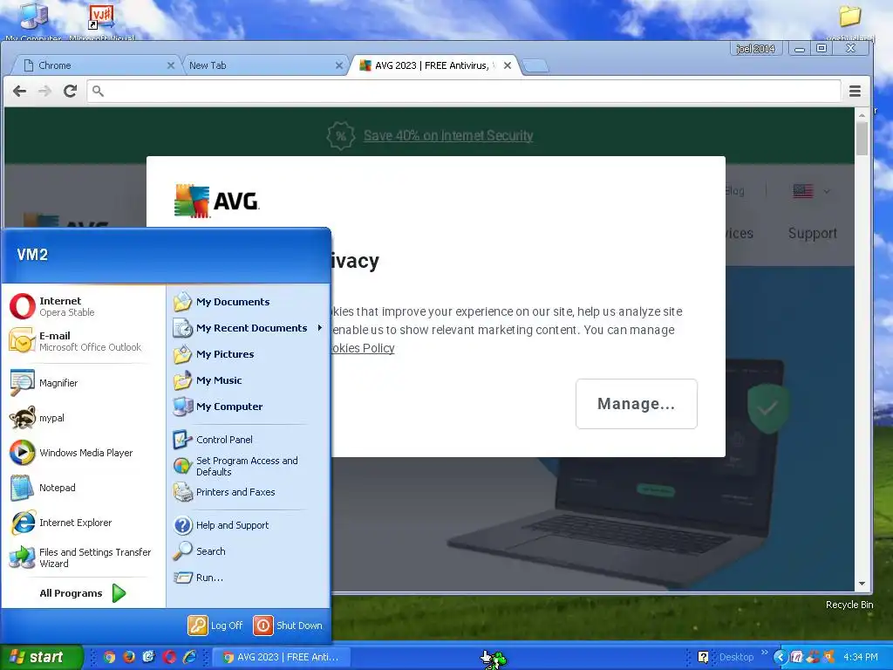Select AVG 2023 taskbar window button
893x670 pixels.
click(282, 658)
